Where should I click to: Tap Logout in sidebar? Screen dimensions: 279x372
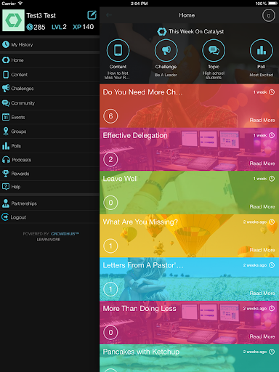(x=49, y=217)
